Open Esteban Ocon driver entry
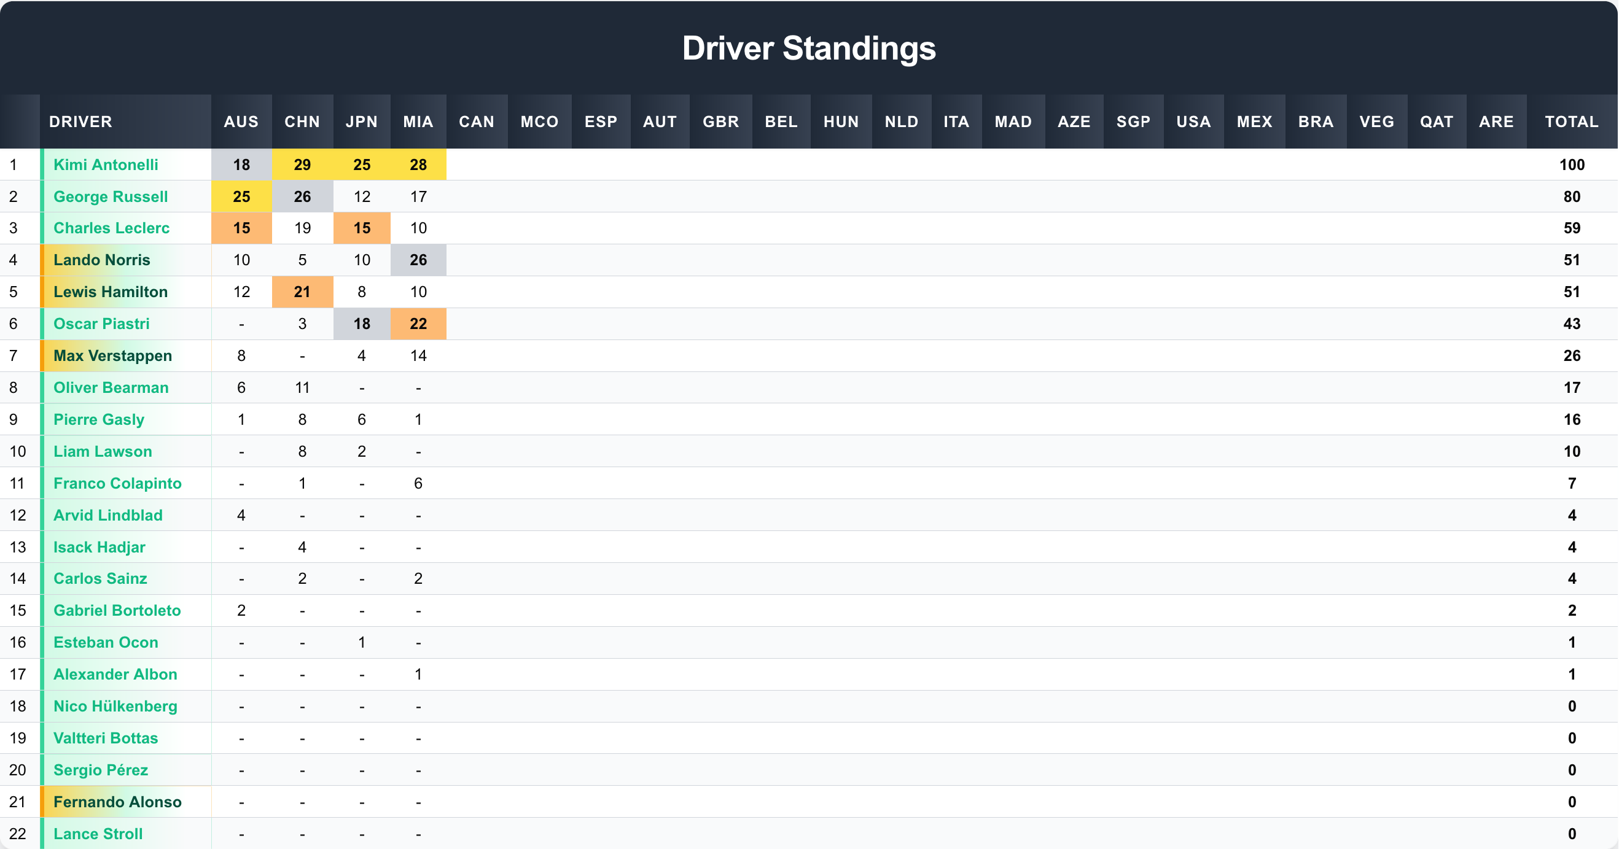 (x=106, y=642)
